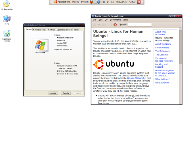Click the help window vertical scrollbar thumb
The height and width of the screenshot is (150, 193).
click(x=181, y=47)
